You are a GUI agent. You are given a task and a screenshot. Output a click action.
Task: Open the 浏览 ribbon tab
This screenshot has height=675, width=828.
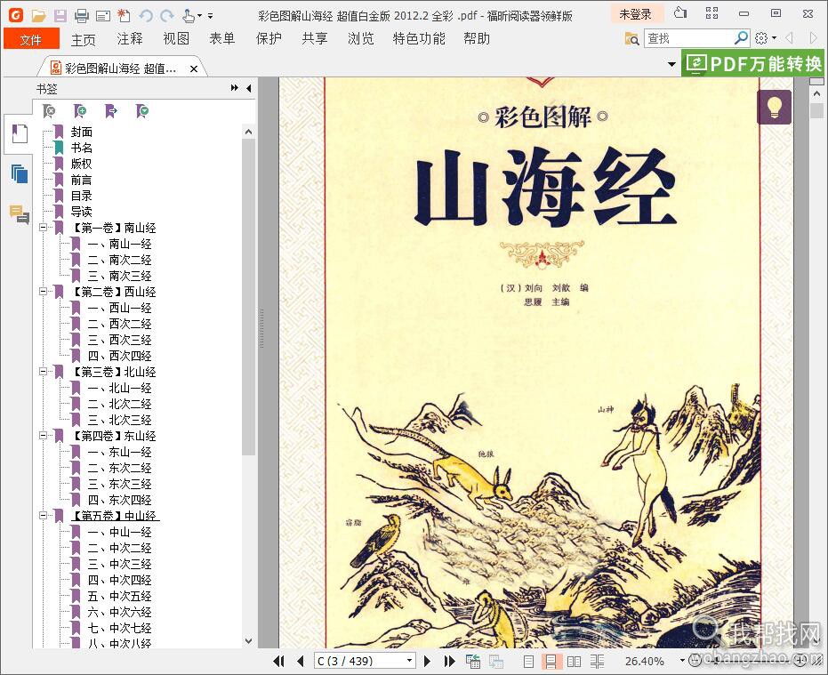pyautogui.click(x=361, y=39)
